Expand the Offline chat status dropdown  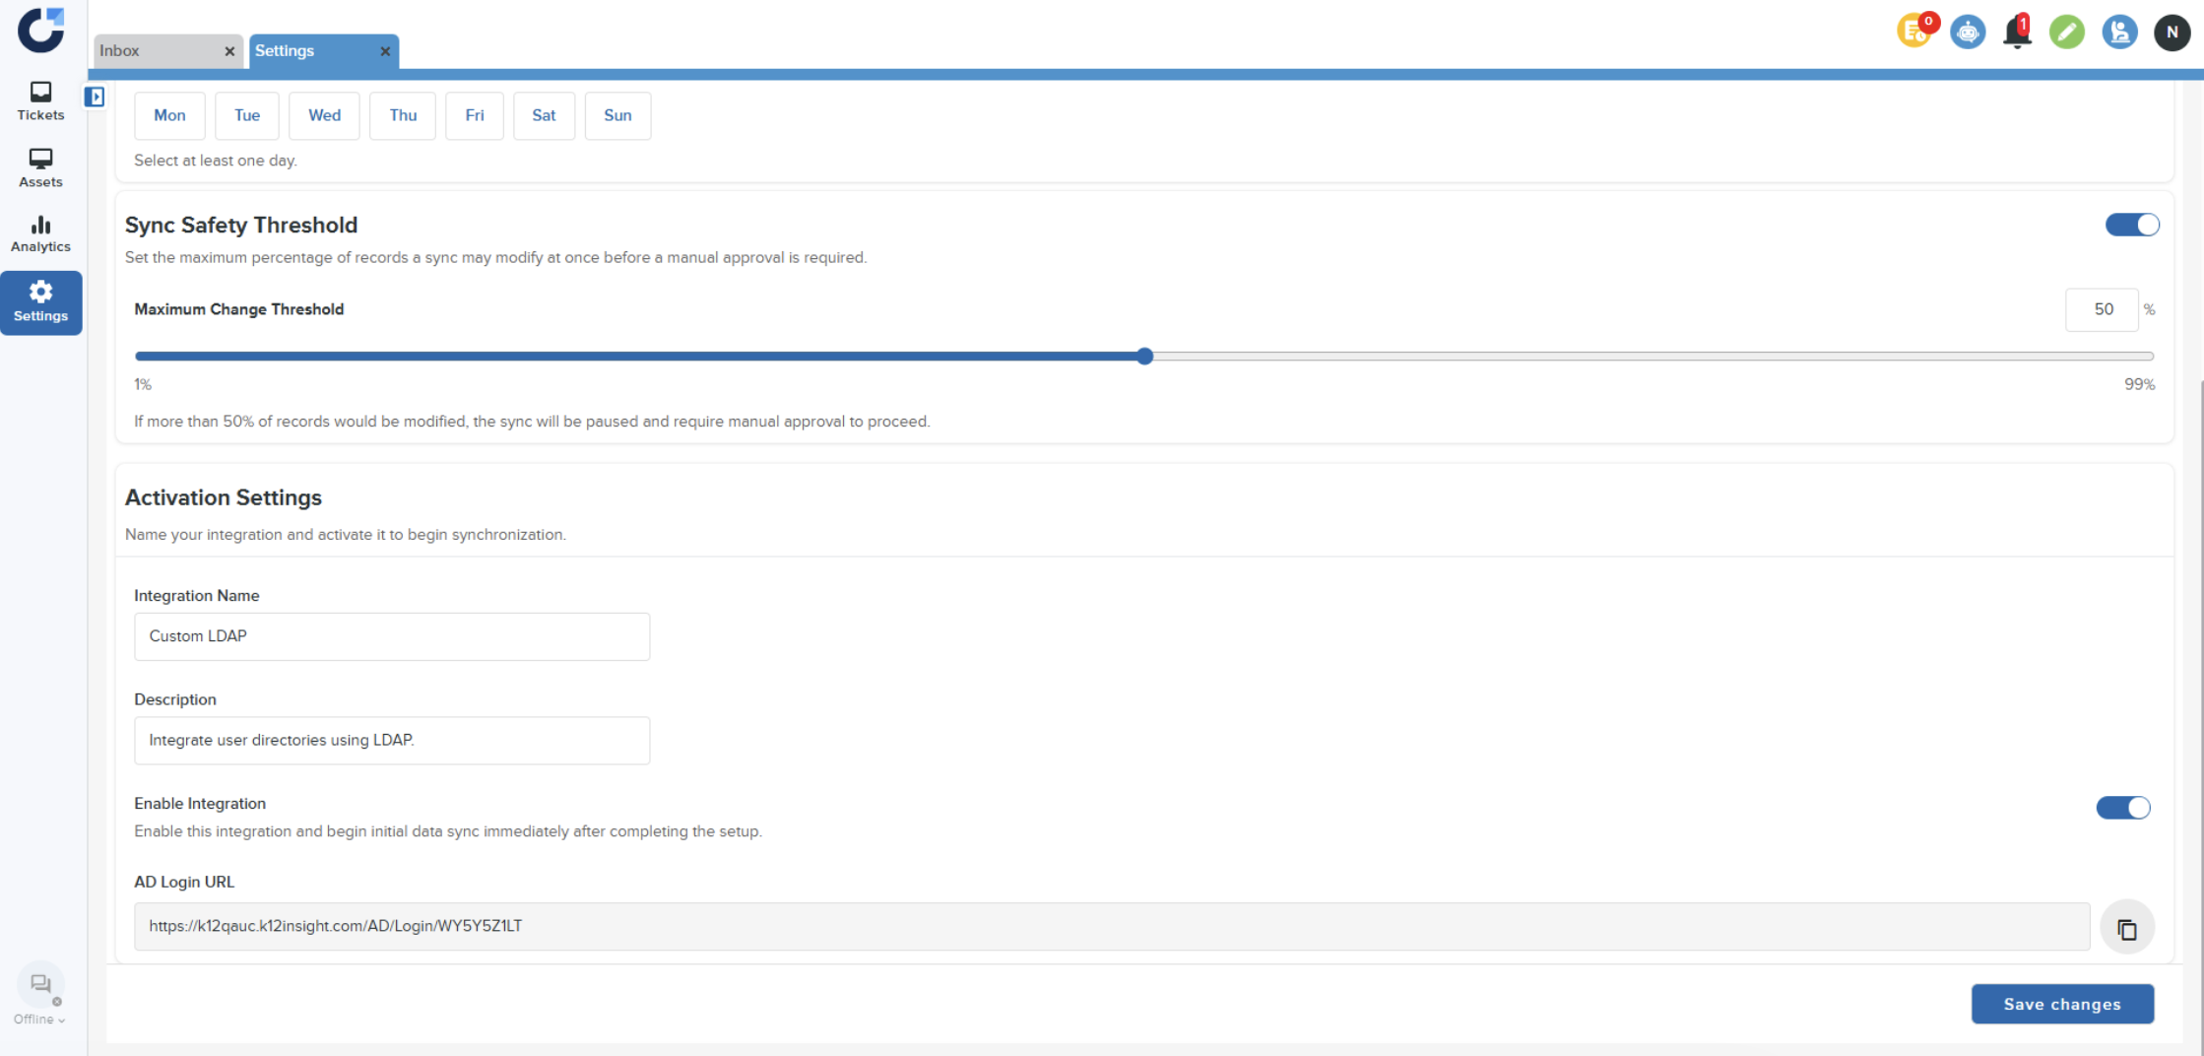point(39,1020)
